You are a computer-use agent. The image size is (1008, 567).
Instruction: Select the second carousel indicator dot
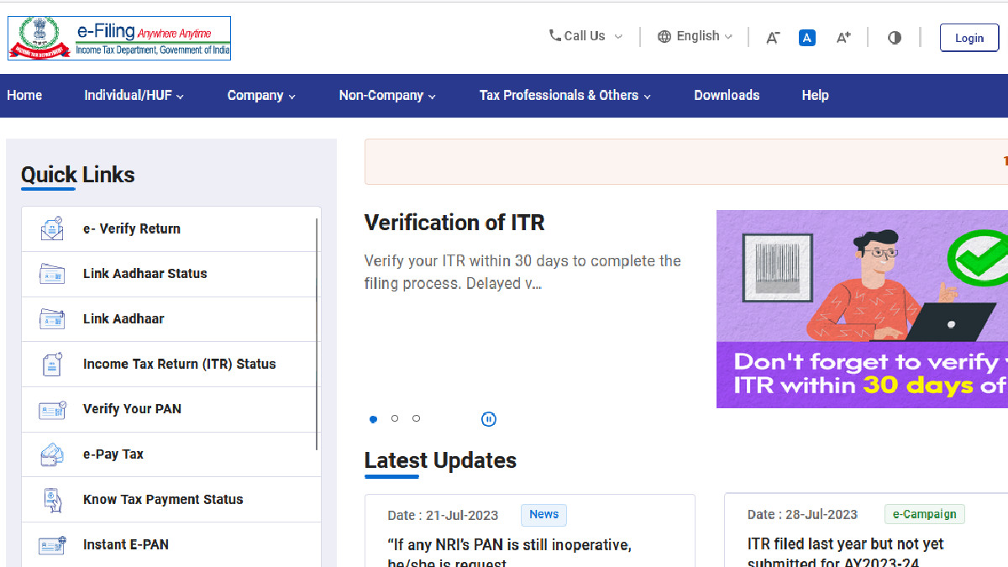[395, 418]
